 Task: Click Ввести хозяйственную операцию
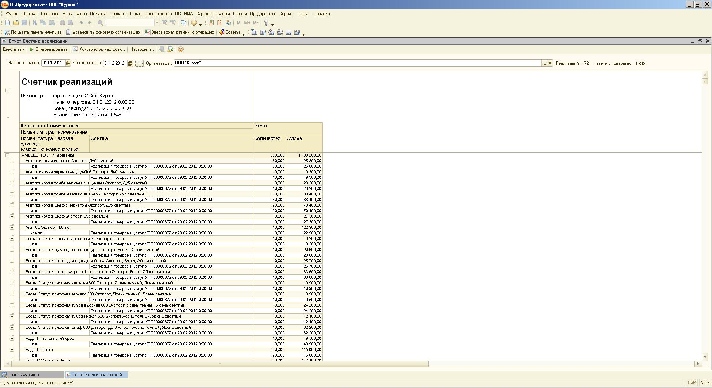pyautogui.click(x=179, y=32)
